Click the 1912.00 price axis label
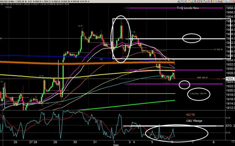 [x=230, y=108]
